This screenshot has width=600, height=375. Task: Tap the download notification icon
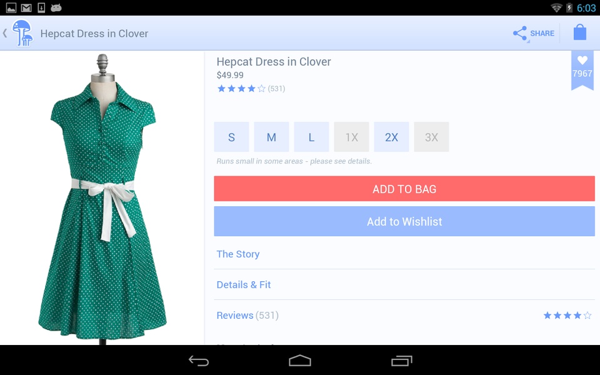coord(41,7)
